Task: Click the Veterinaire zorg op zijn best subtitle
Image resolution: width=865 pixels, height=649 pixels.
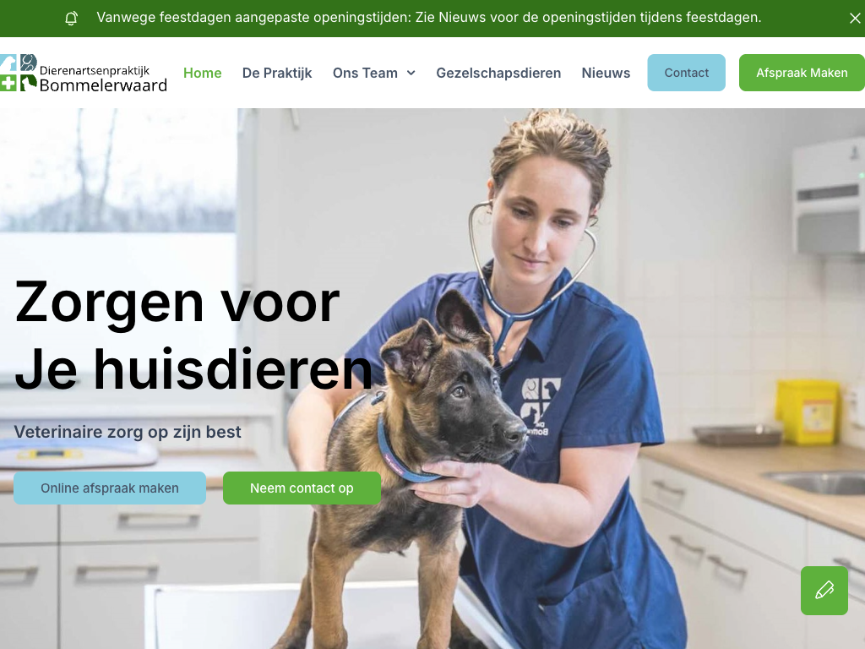Action: [128, 432]
